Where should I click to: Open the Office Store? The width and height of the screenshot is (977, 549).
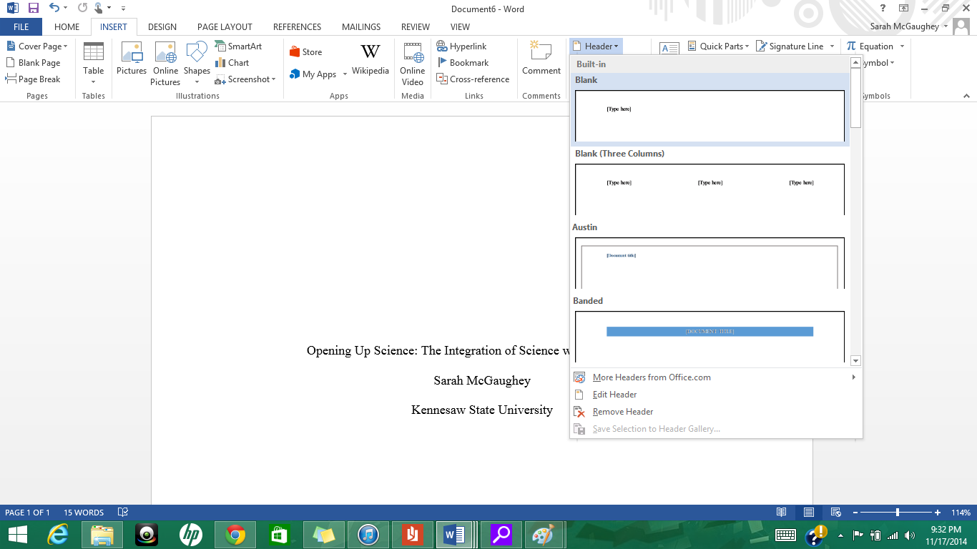[x=306, y=52]
